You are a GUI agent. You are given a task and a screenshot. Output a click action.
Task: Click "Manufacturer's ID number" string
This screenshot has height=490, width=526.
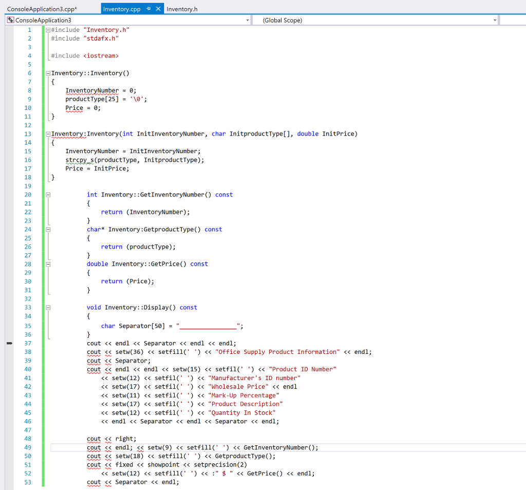(x=254, y=378)
